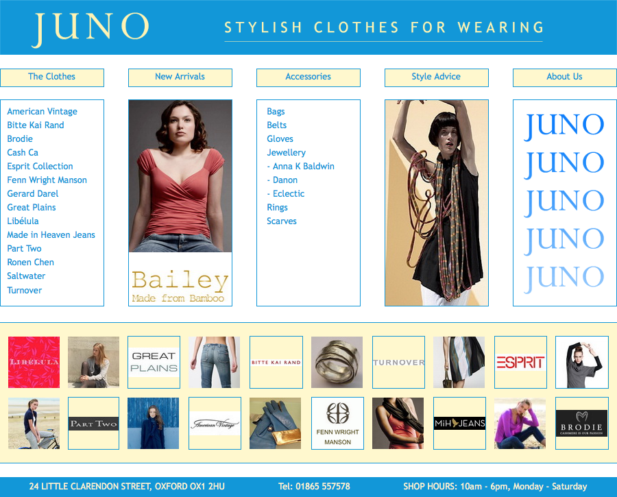Open The Clothes menu tab
This screenshot has height=497, width=617.
click(52, 77)
